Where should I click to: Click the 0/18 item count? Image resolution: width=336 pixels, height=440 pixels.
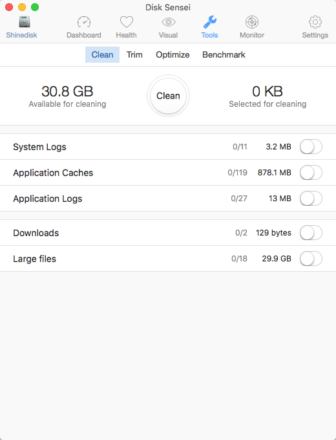[x=239, y=259]
